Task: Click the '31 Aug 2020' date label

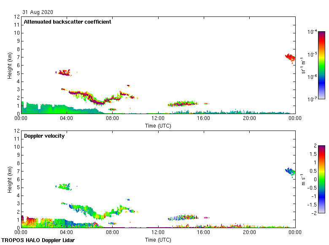Action: [x=38, y=12]
